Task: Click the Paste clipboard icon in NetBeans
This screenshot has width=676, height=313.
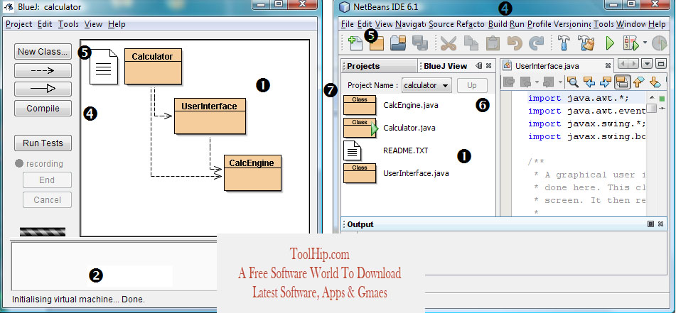Action: click(x=492, y=43)
